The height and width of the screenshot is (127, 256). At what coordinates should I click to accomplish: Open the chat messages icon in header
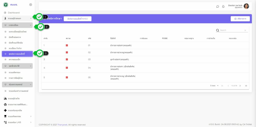tap(217, 6)
